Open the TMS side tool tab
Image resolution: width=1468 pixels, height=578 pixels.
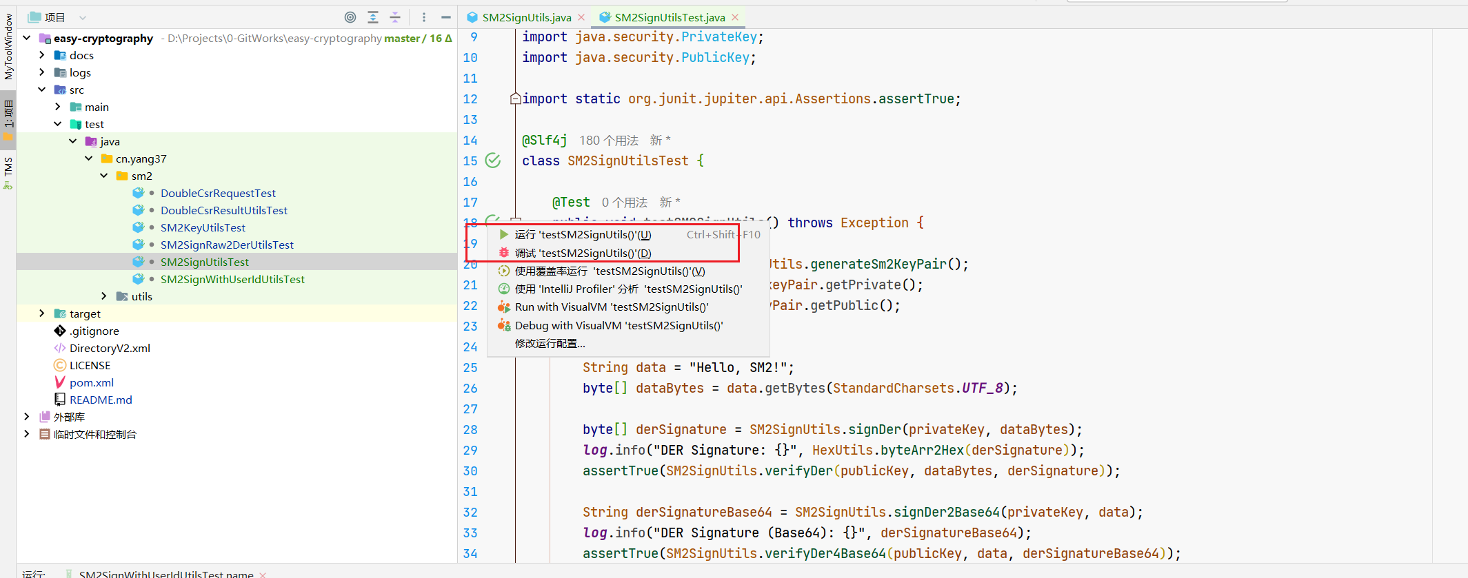[8, 172]
